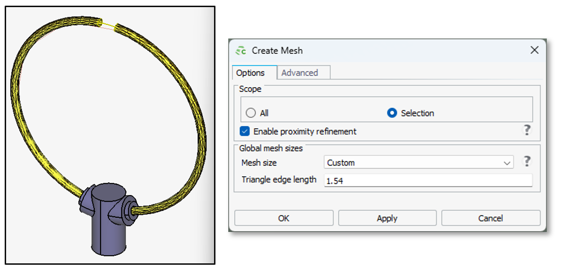Close the Create Mesh dialog
Screen dimensions: 562x273
534,50
